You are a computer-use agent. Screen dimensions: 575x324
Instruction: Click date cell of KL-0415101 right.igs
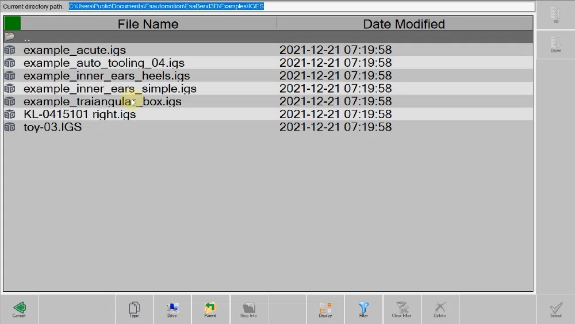click(x=336, y=114)
